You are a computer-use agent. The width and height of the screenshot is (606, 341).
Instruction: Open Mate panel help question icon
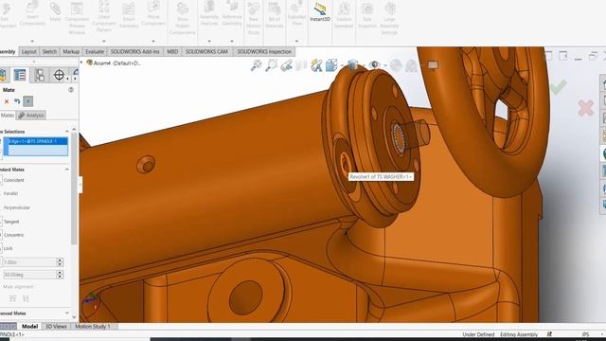pos(71,90)
